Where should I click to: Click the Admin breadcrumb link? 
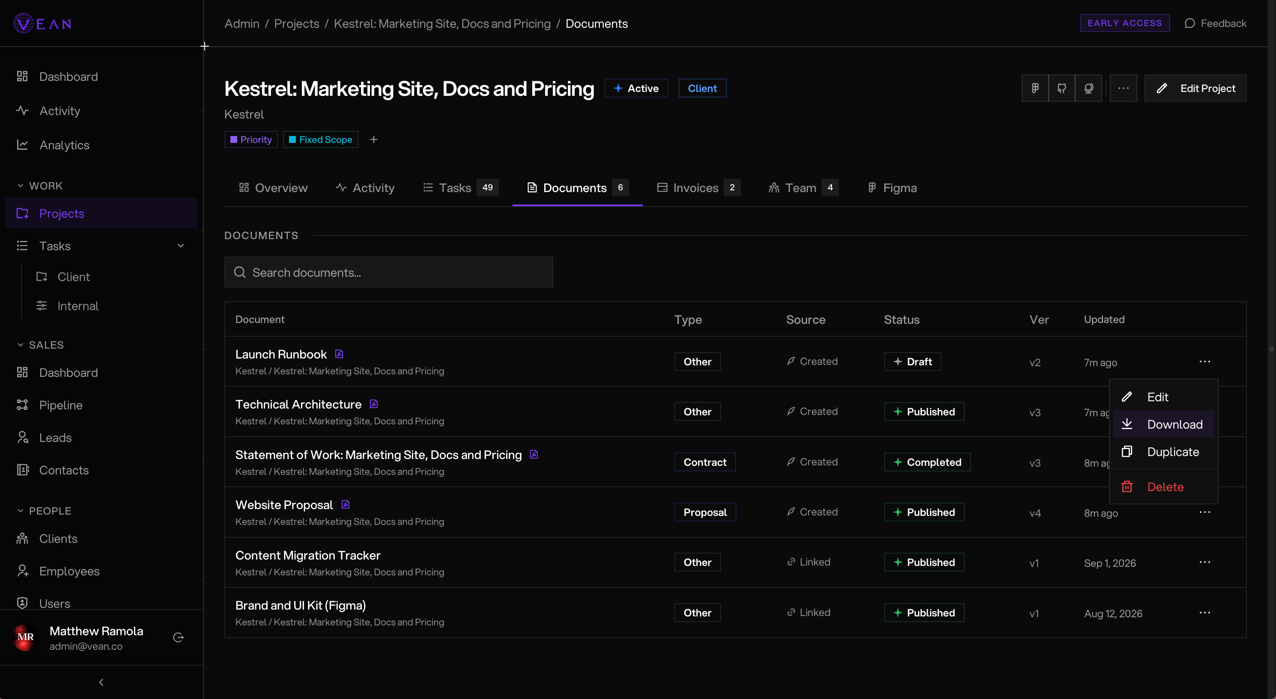pos(242,23)
